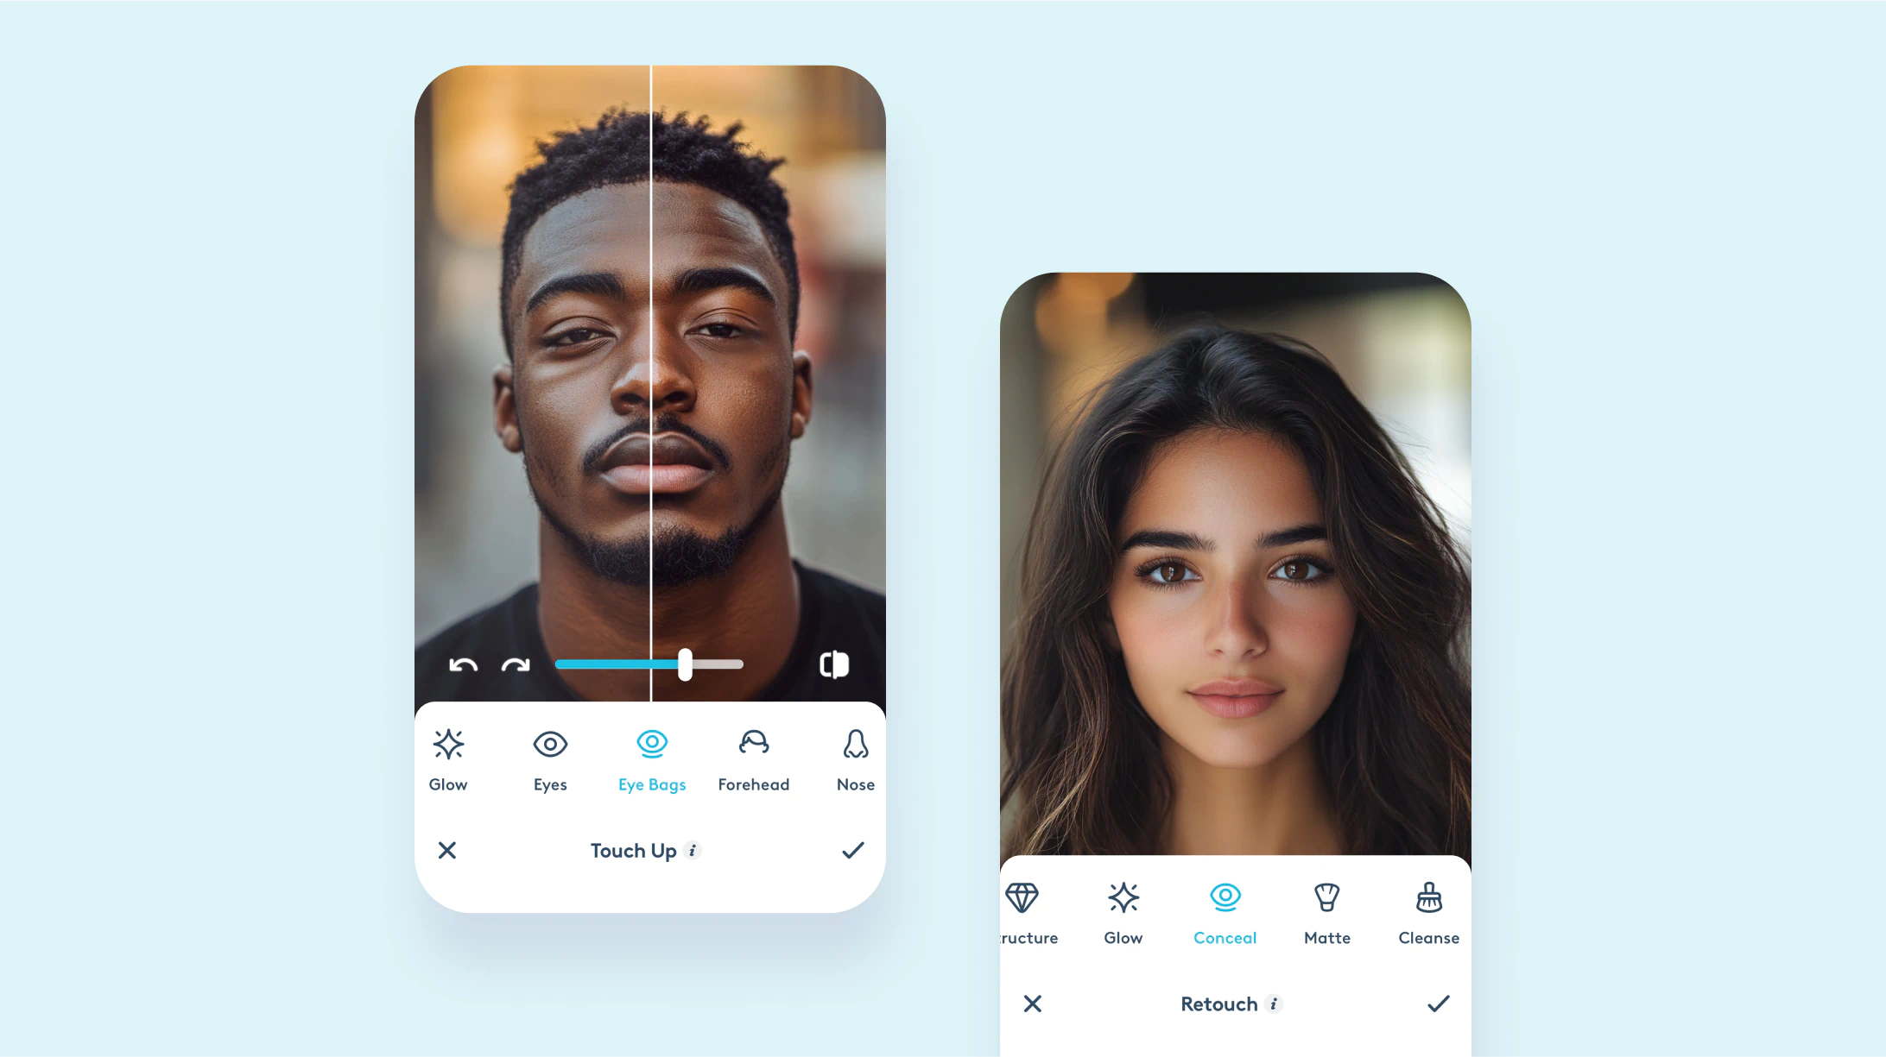
Task: Switch to Touch Up panel
Action: point(635,850)
